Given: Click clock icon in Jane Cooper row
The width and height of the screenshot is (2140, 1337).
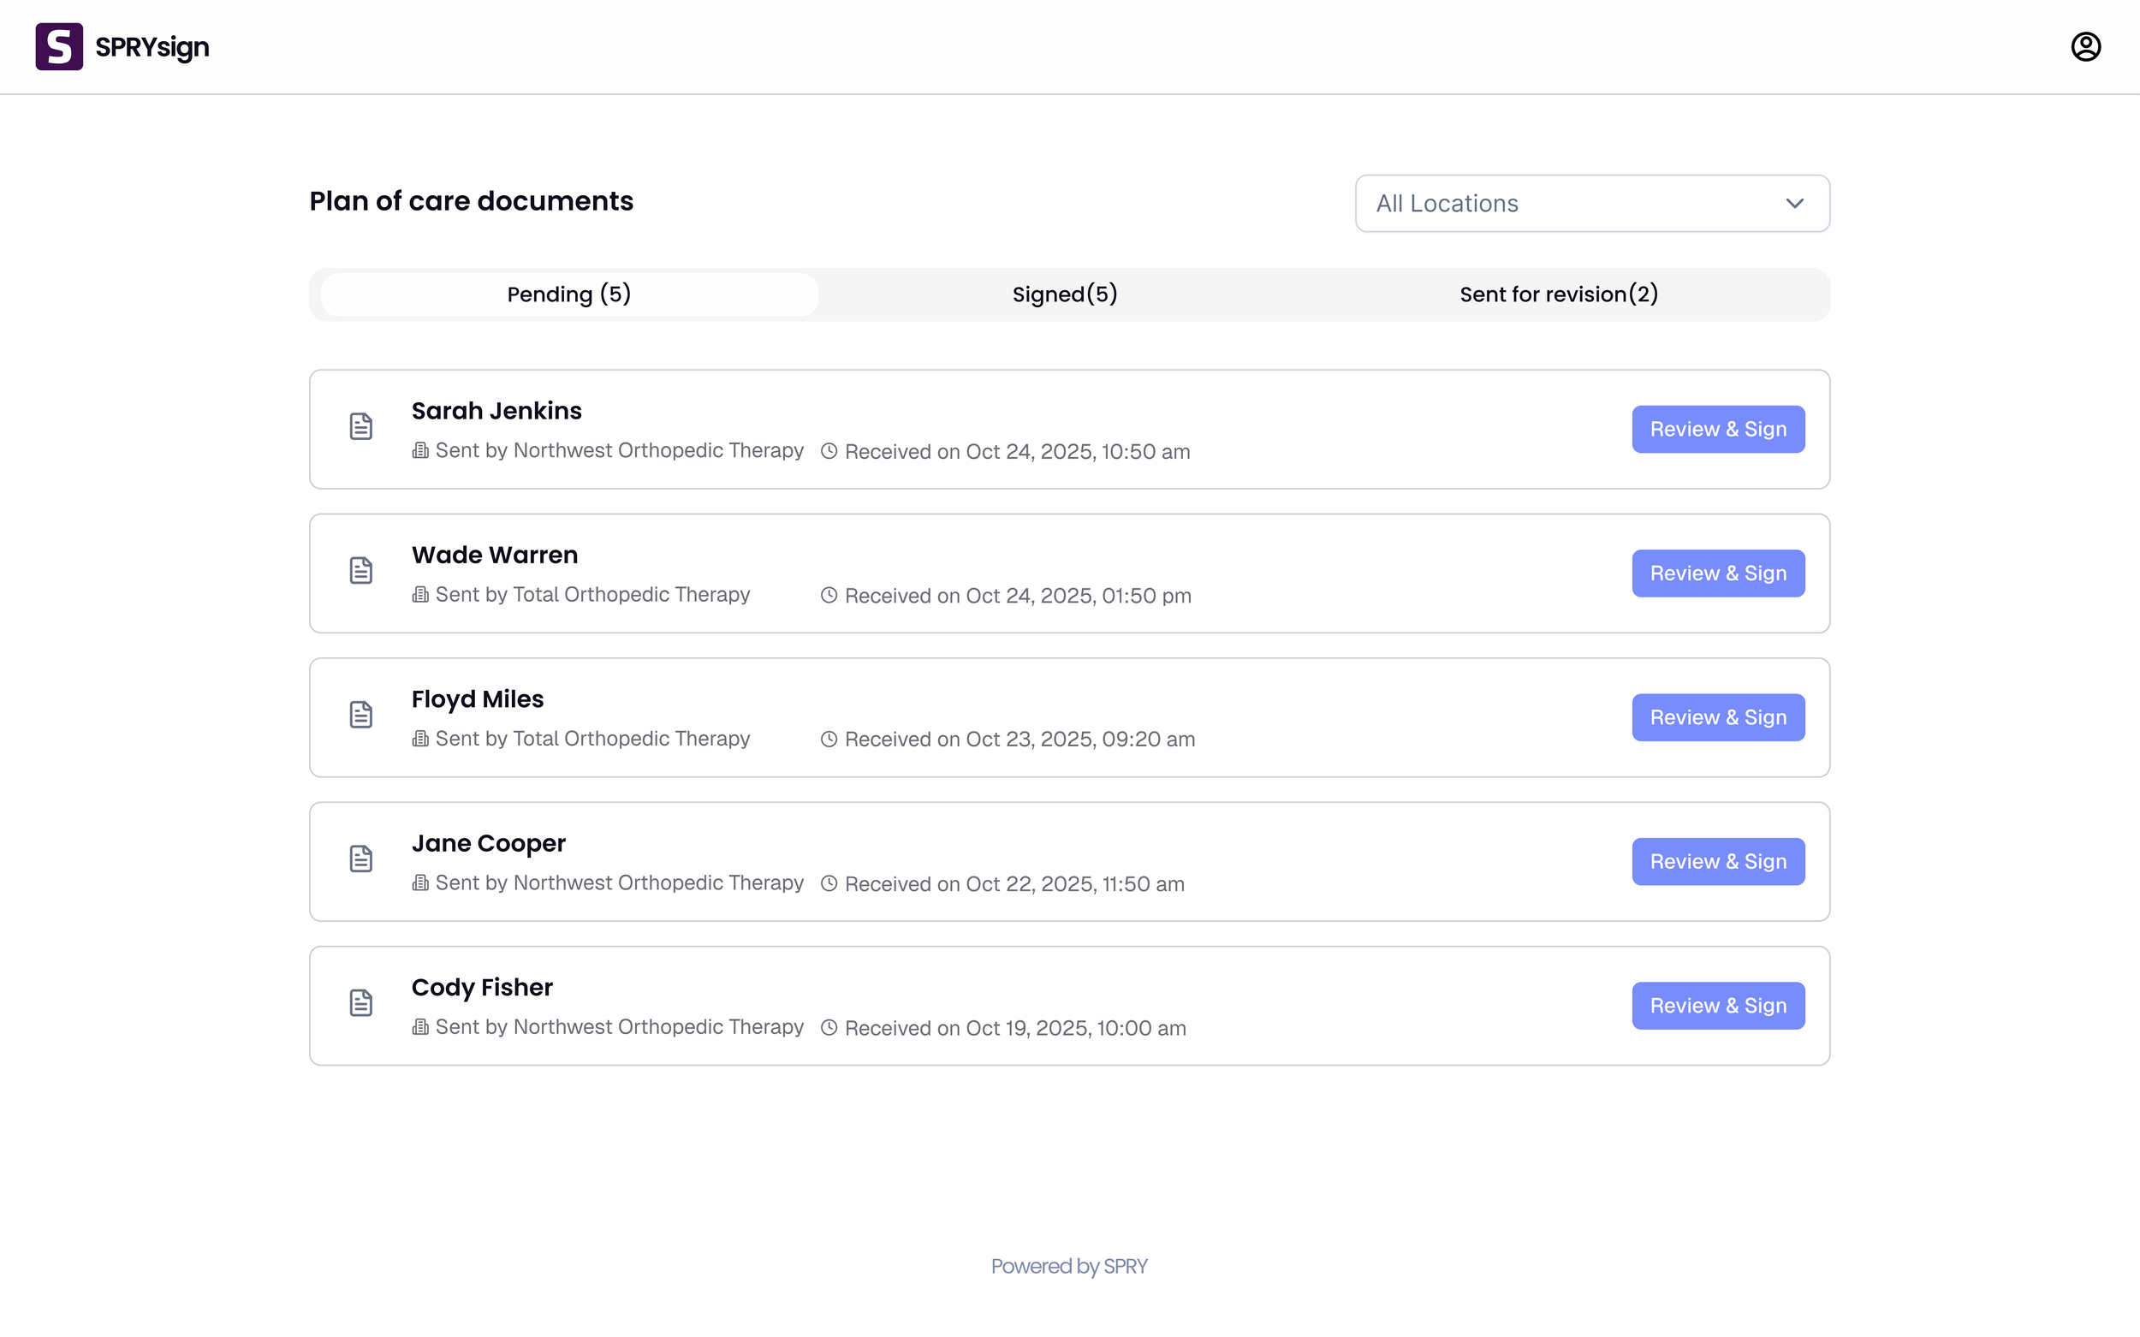Looking at the screenshot, I should coord(829,883).
